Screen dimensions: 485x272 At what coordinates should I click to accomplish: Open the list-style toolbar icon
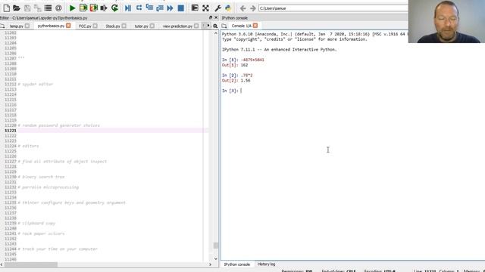[48, 8]
